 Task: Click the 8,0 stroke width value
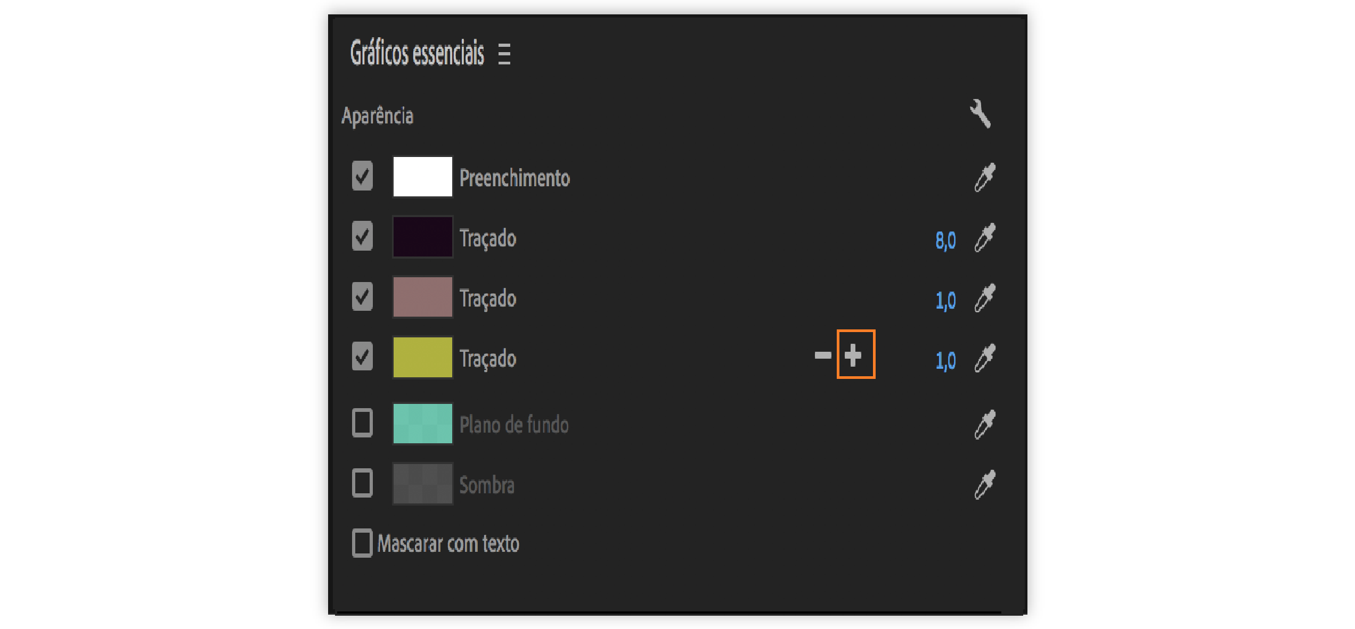[945, 240]
